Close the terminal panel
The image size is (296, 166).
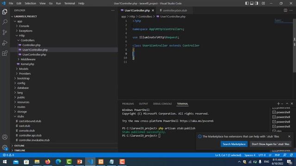pos(292,104)
